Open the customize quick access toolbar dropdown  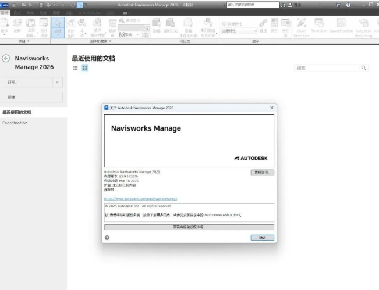(x=86, y=5)
